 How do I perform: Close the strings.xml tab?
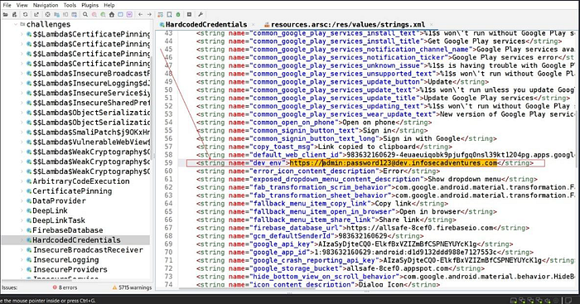[431, 25]
